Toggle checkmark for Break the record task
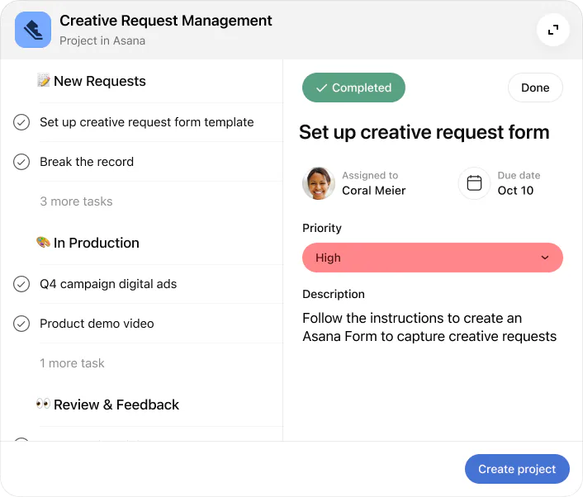Screen dimensions: 583x497 point(21,162)
